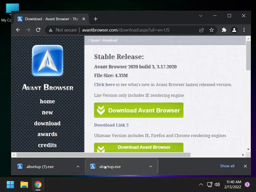Click the Chrome icon on the taskbar
This screenshot has width=256, height=192.
[x=38, y=184]
